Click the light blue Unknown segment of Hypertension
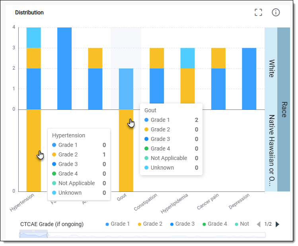Image resolution: width=298 pixels, height=246 pixels. pos(34,38)
